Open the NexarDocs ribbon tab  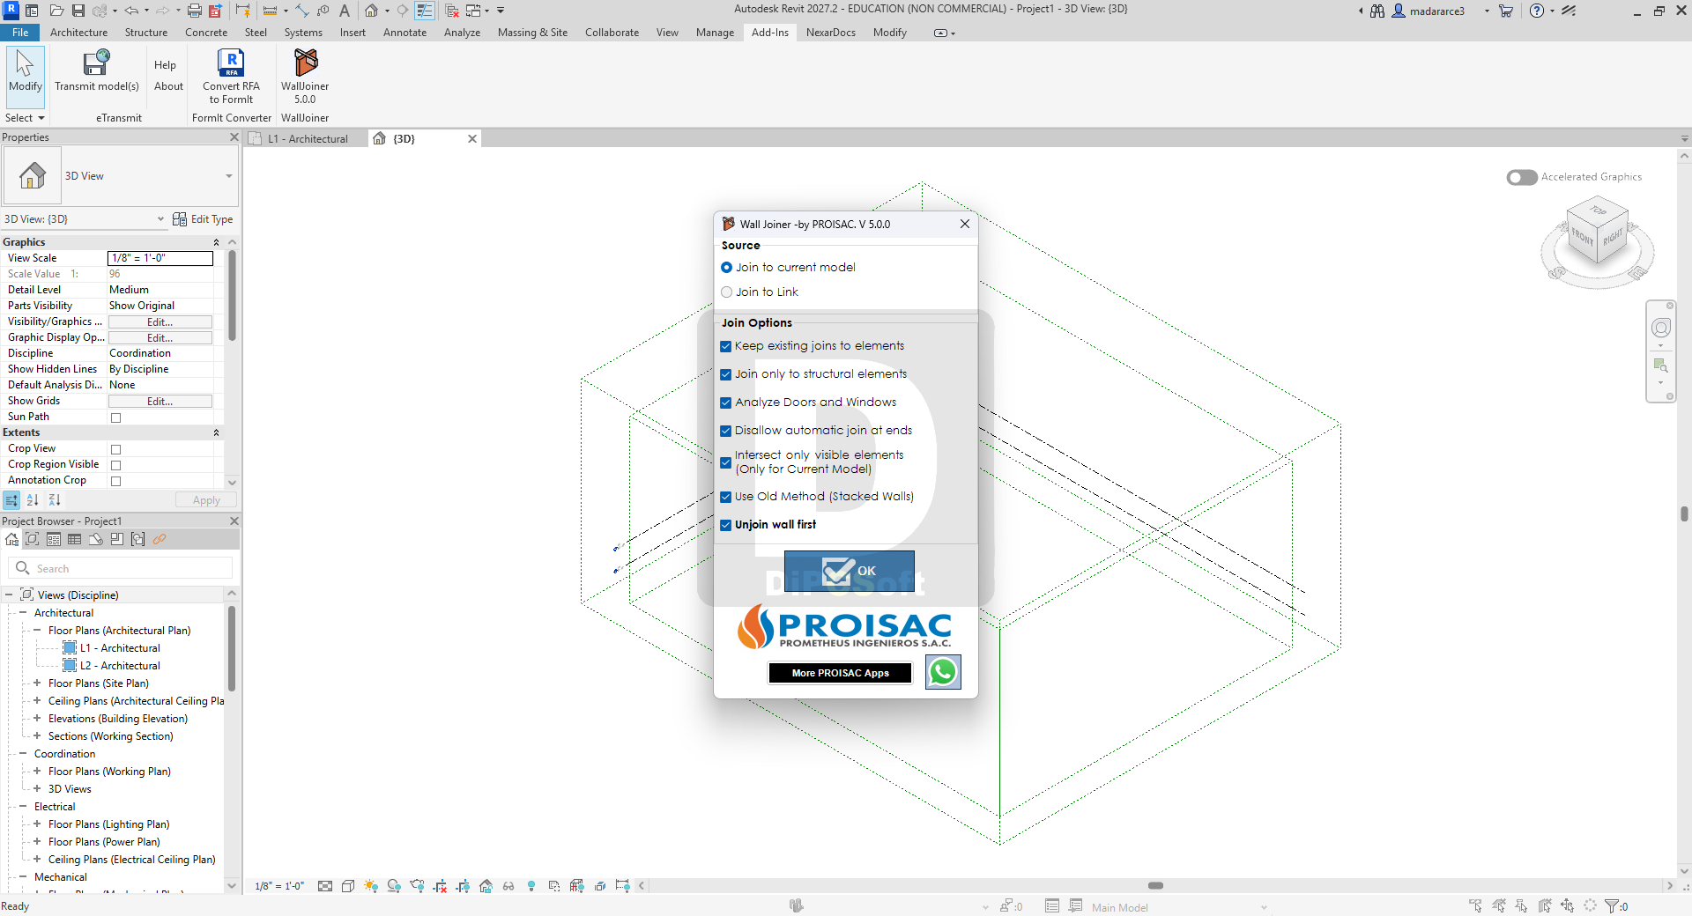click(830, 33)
